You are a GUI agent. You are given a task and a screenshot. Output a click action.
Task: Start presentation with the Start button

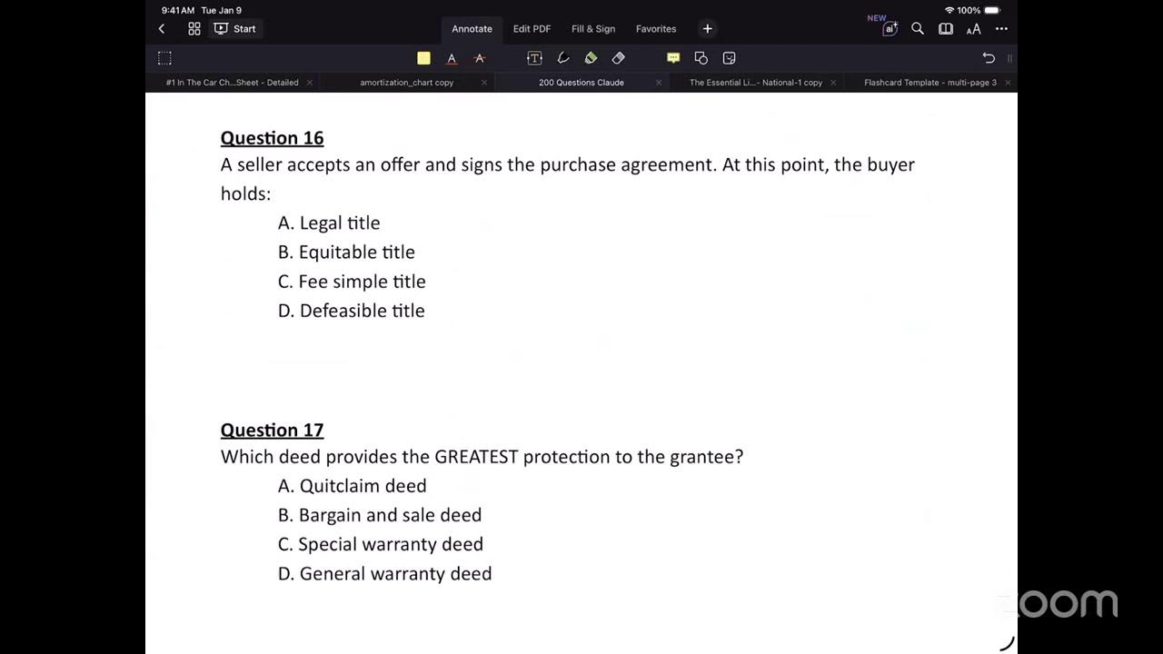[x=235, y=29]
